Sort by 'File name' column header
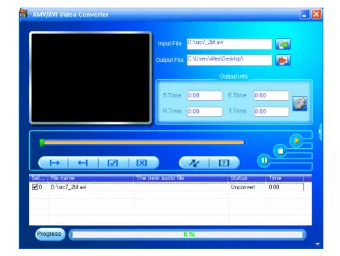The image size is (340, 256). point(90,178)
